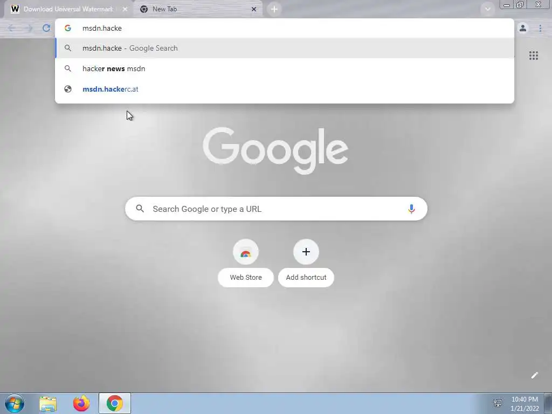The height and width of the screenshot is (414, 552).
Task: Open the Chrome profile avatar
Action: point(523,28)
